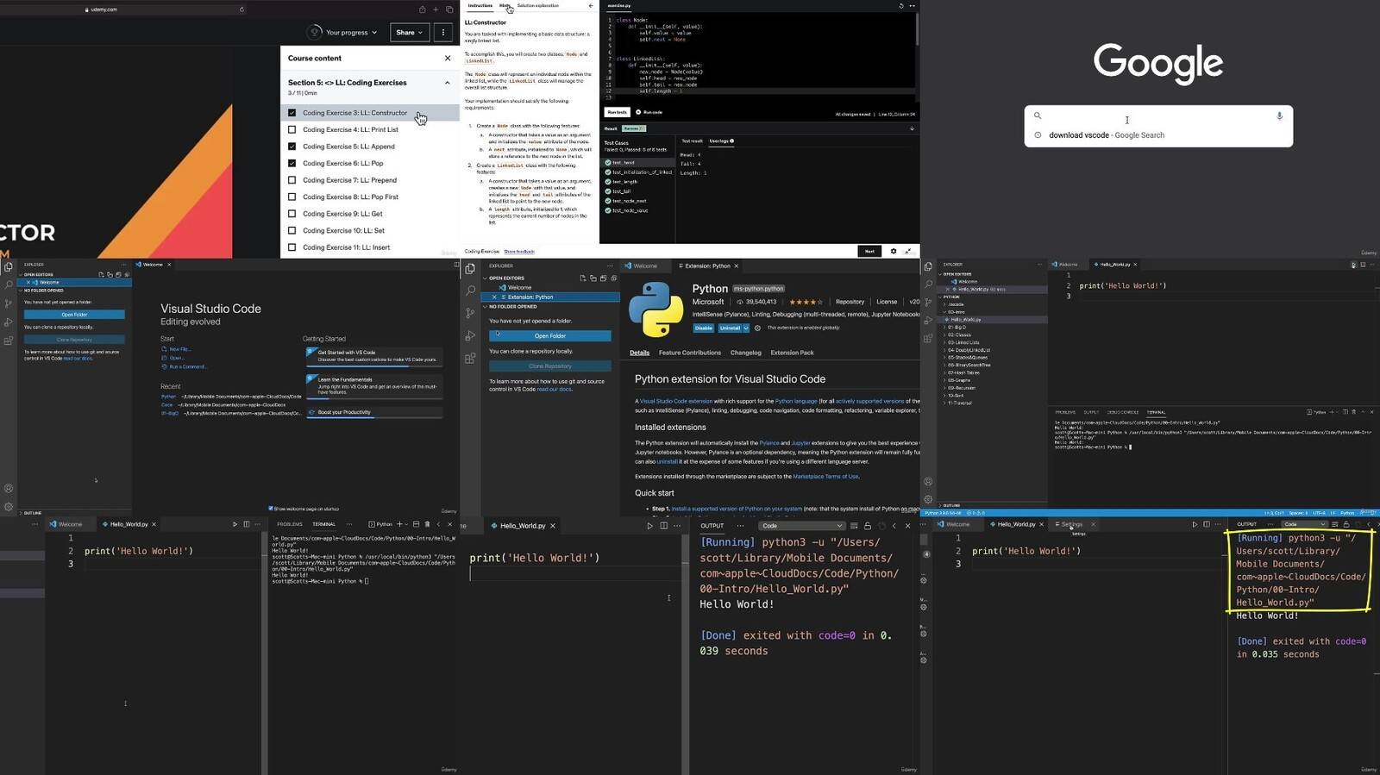
Task: Open the Your progress dropdown on Udemy
Action: (x=343, y=32)
